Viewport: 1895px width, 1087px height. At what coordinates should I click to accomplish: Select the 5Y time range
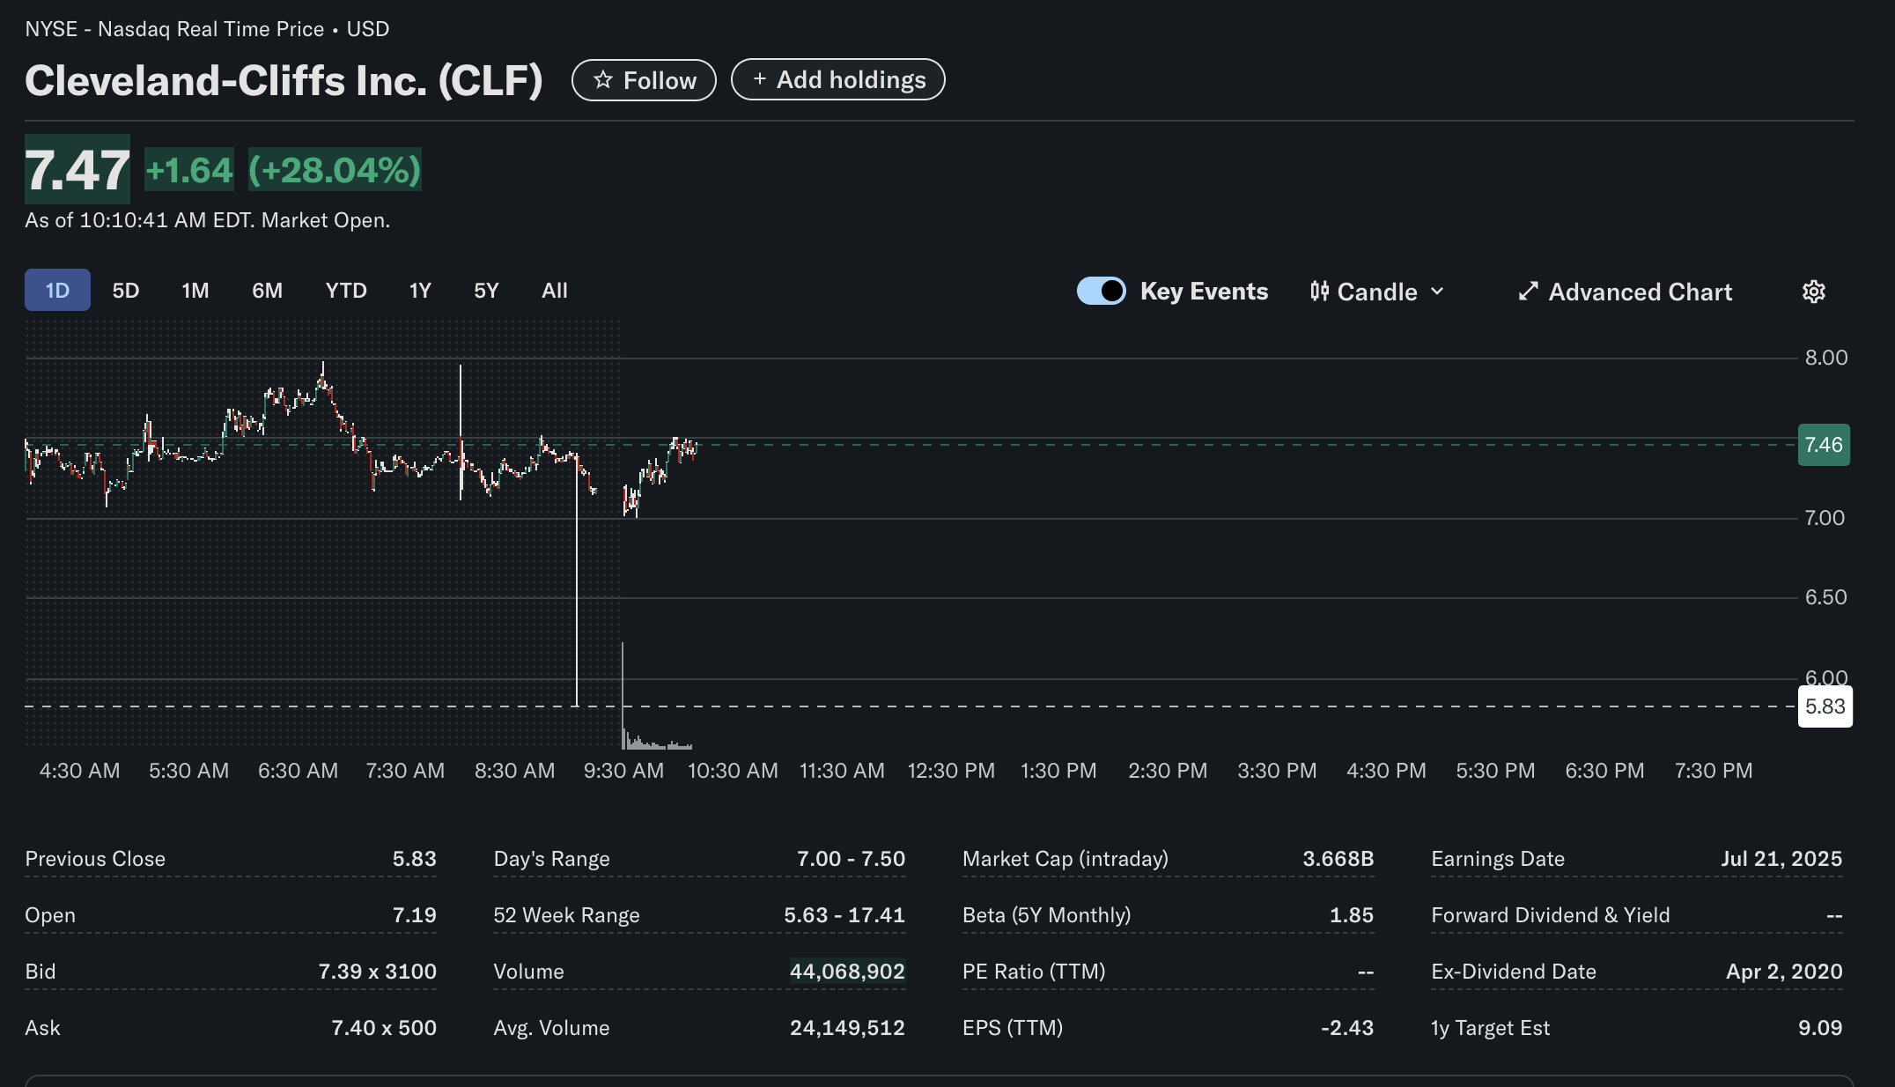[x=486, y=290]
